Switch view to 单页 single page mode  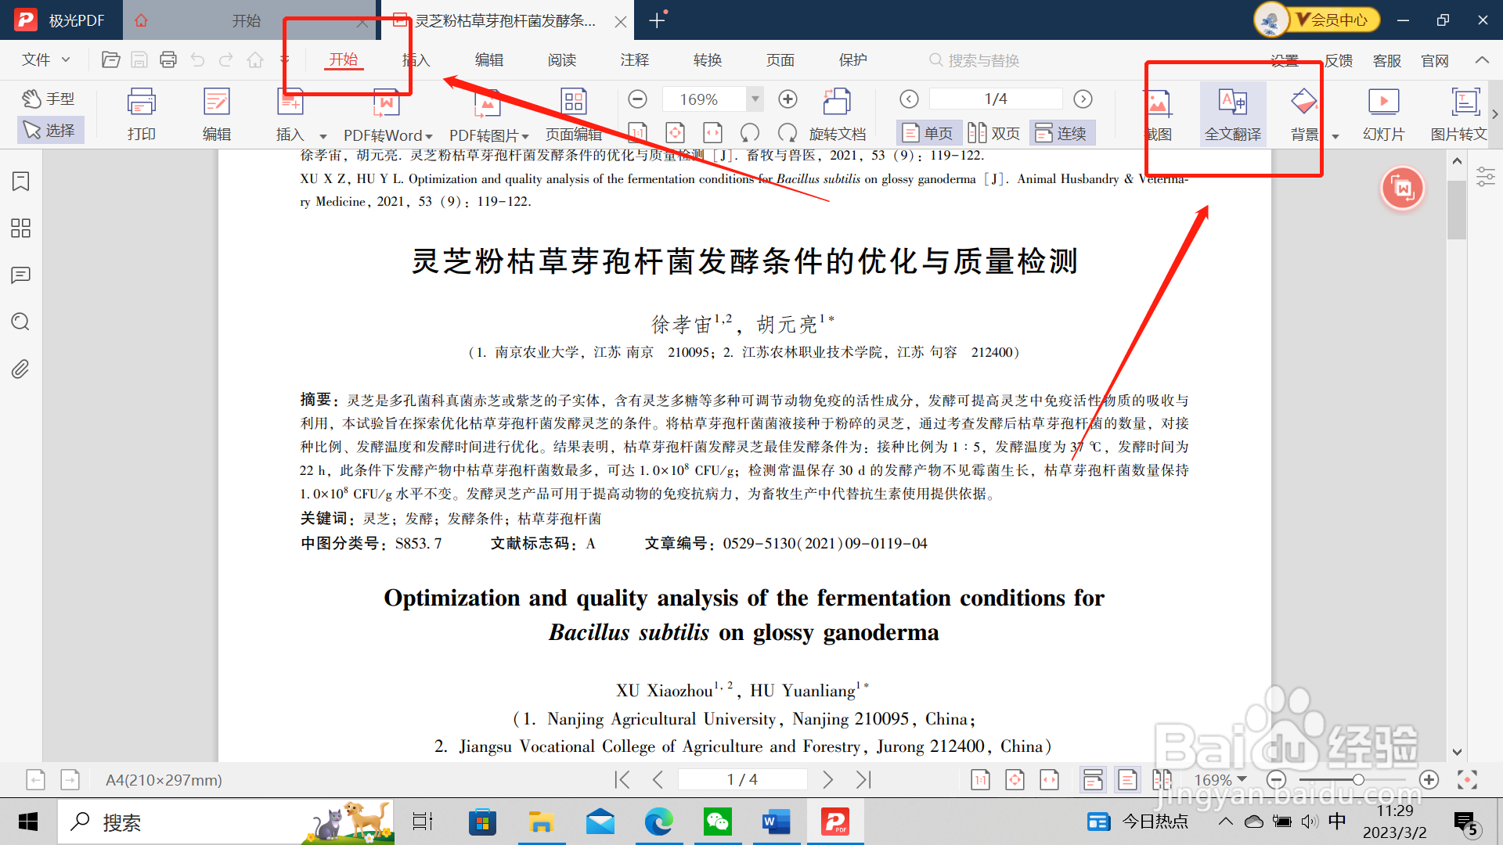(x=928, y=132)
